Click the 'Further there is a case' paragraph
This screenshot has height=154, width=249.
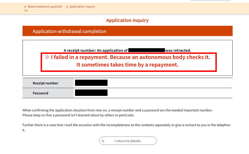pos(127,127)
